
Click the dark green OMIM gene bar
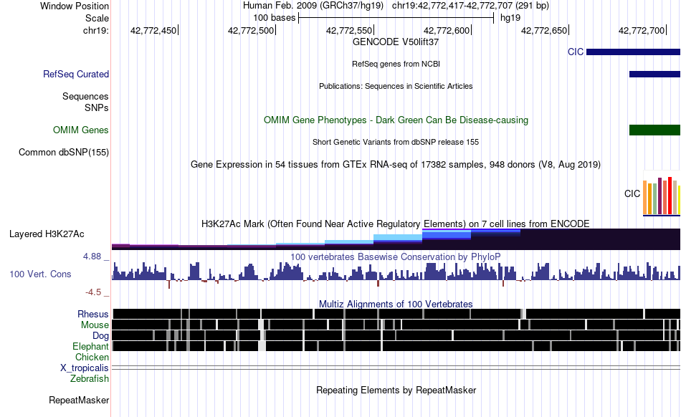[x=654, y=130]
